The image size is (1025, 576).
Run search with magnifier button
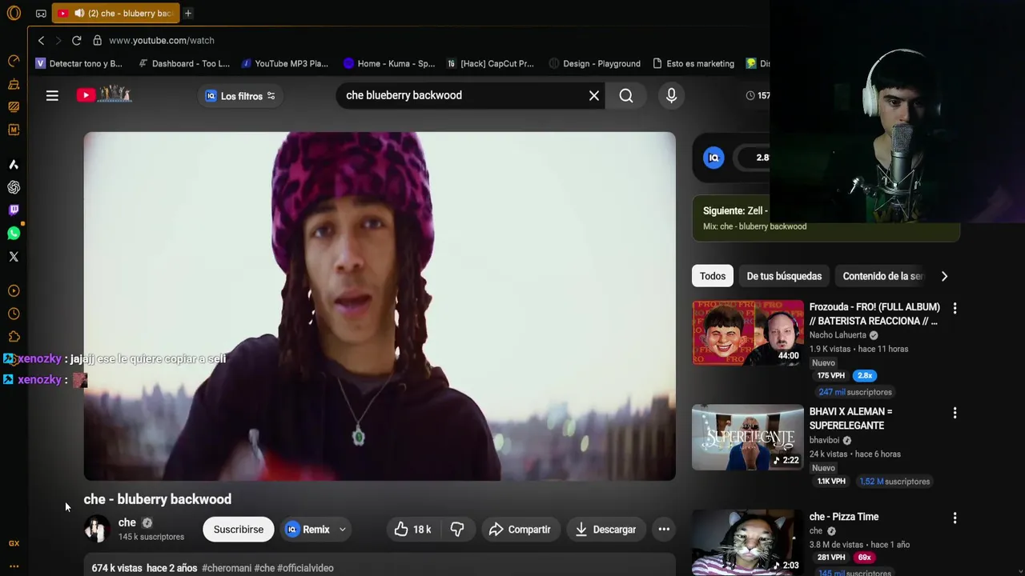point(626,95)
